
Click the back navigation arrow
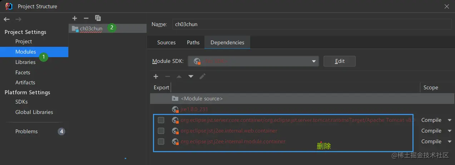point(7,19)
